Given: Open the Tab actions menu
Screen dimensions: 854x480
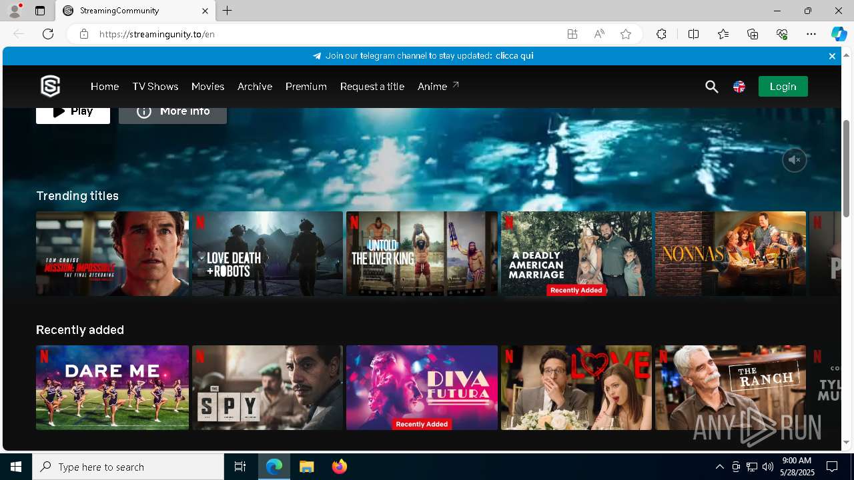Looking at the screenshot, I should pos(40,11).
